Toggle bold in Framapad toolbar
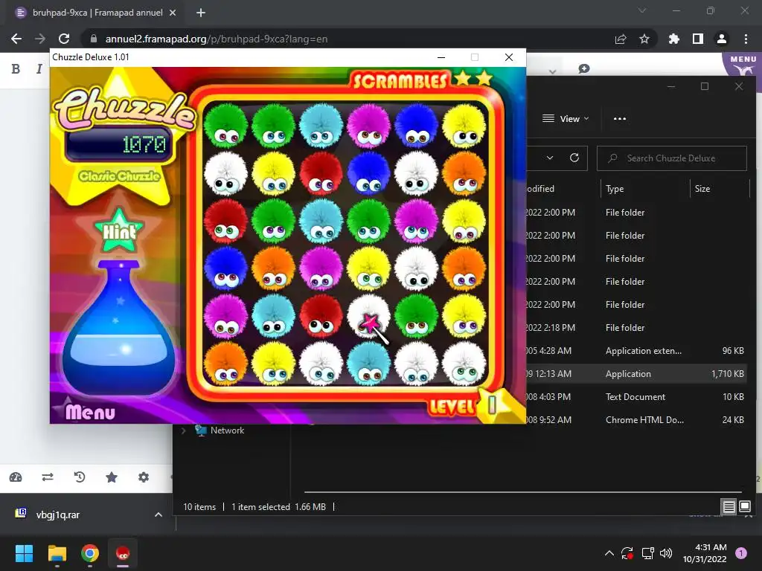 click(x=16, y=69)
